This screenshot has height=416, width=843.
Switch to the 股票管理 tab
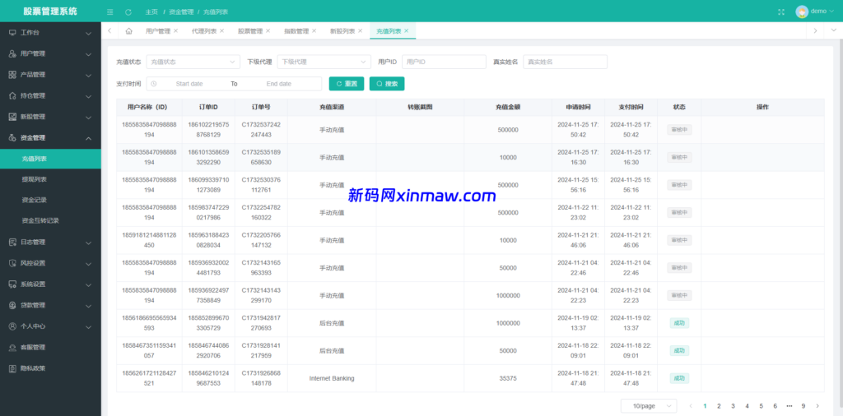(250, 31)
